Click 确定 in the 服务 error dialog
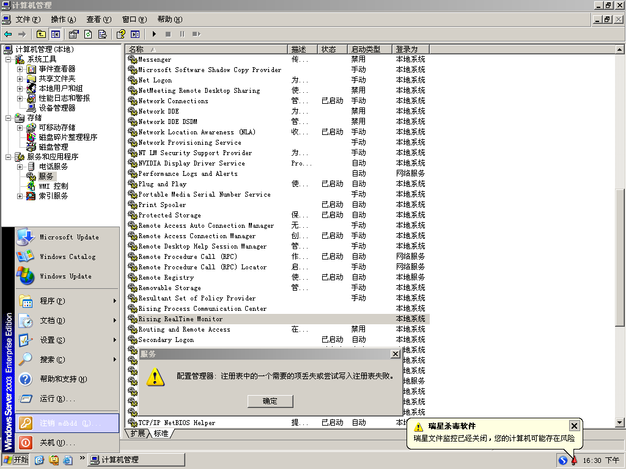This screenshot has width=626, height=469. tap(270, 401)
